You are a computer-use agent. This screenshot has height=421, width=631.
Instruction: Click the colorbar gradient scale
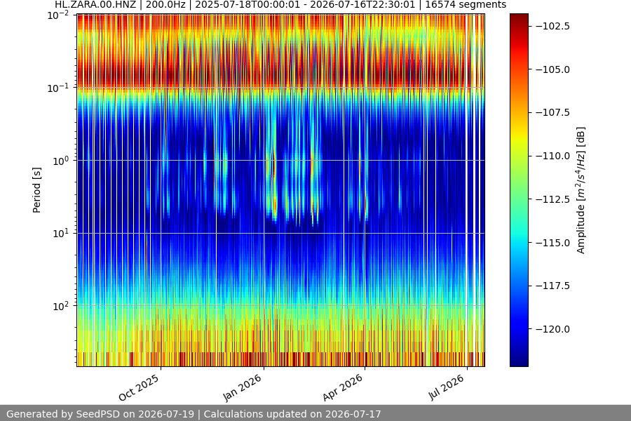pos(519,190)
